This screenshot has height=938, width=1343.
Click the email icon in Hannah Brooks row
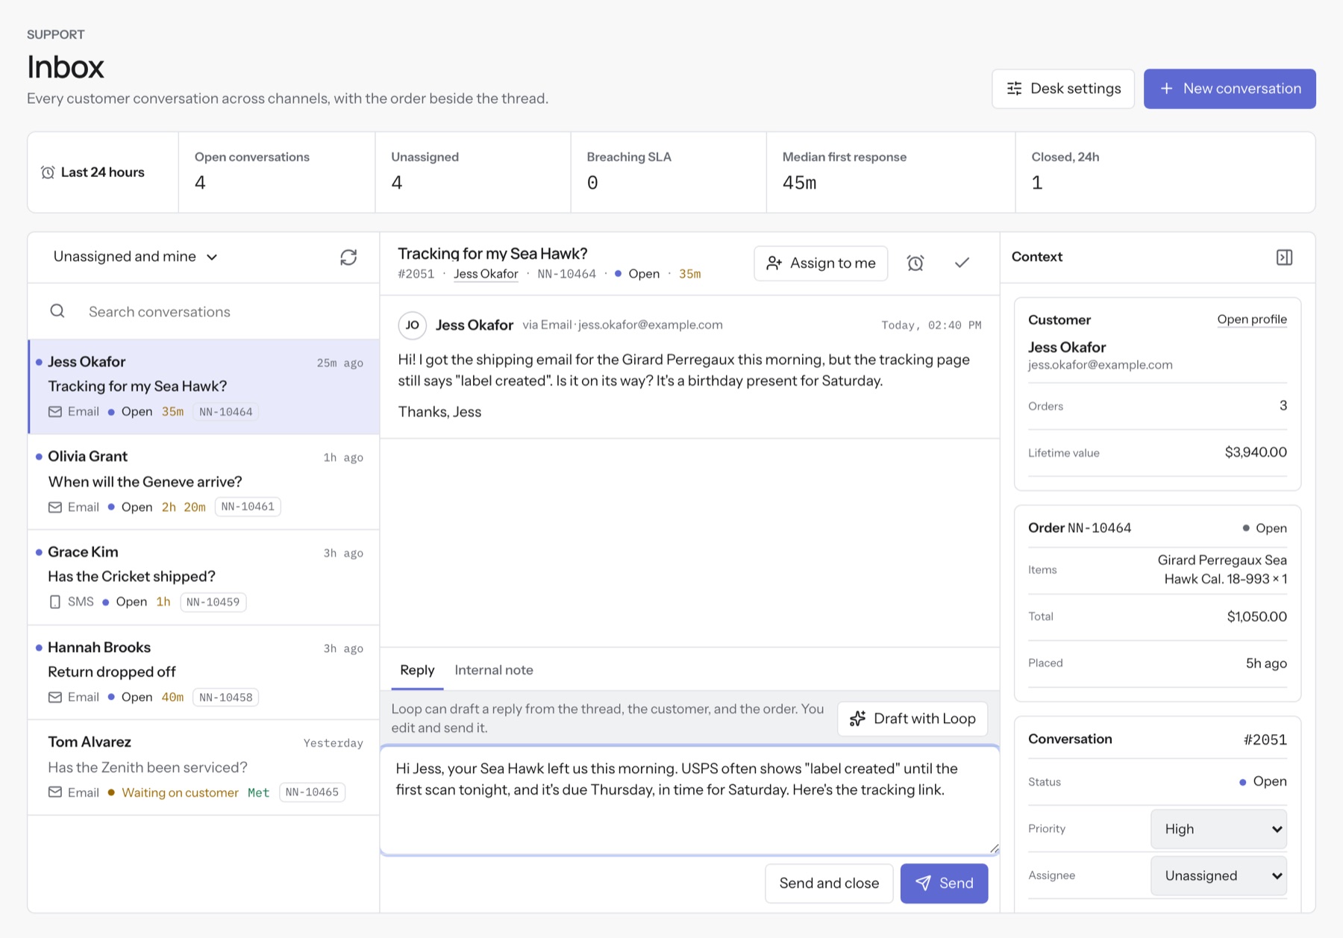(55, 697)
